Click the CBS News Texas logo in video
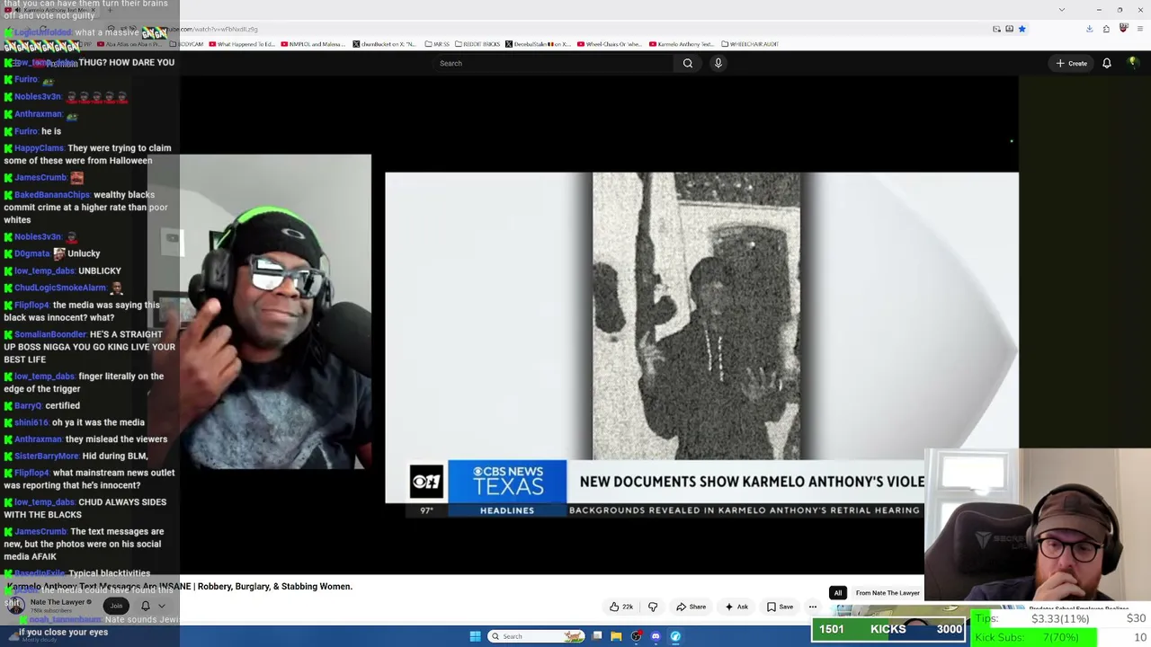This screenshot has width=1151, height=647. click(x=508, y=482)
